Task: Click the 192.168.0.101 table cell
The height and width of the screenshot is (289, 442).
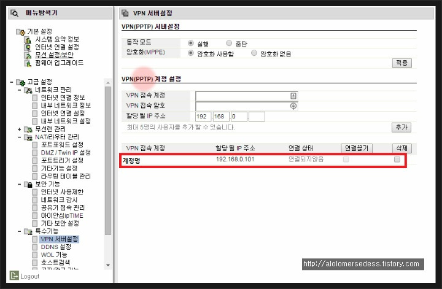Action: click(x=235, y=160)
